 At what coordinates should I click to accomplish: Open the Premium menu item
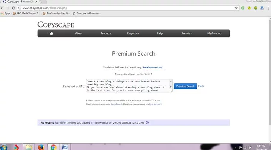point(187,33)
